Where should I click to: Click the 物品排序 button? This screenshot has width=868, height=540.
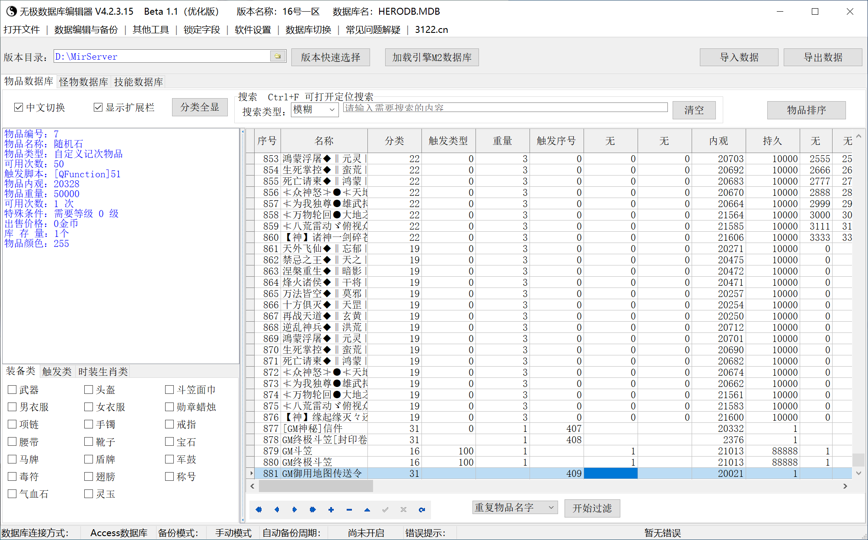tap(806, 110)
